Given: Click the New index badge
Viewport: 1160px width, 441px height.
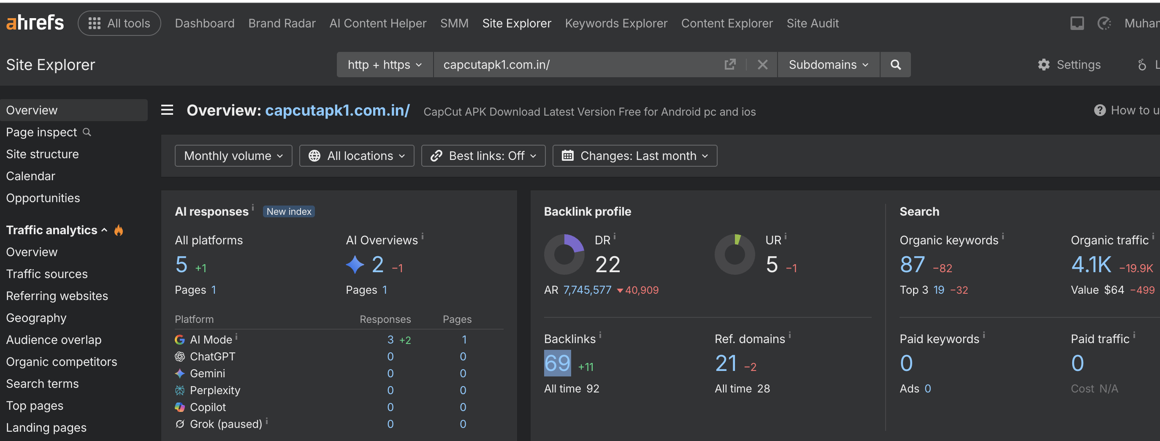Looking at the screenshot, I should 289,211.
